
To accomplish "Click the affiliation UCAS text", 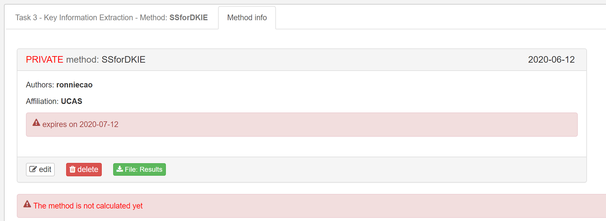I will 72,101.
